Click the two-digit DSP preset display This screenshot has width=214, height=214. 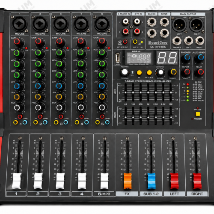pos(167,57)
